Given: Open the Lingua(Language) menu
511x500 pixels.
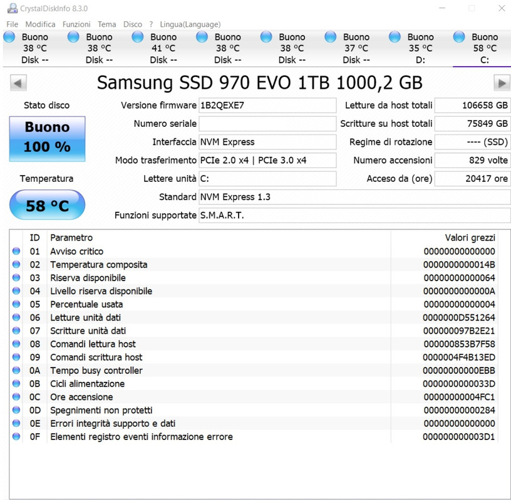Looking at the screenshot, I should [x=190, y=24].
